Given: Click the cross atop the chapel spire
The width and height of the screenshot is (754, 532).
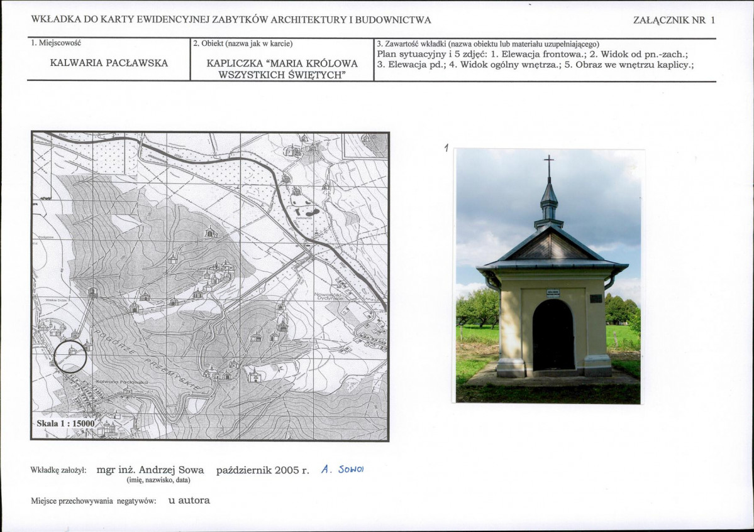Looking at the screenshot, I should coord(549,165).
